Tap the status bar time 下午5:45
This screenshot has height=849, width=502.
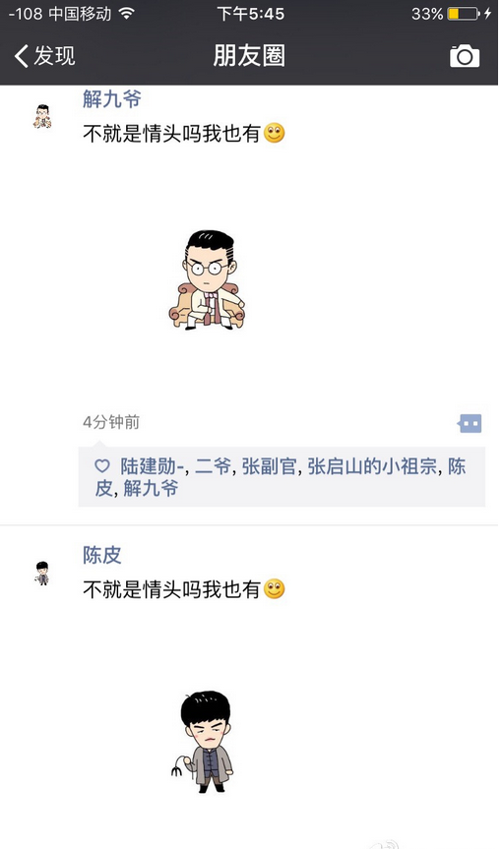pyautogui.click(x=250, y=14)
